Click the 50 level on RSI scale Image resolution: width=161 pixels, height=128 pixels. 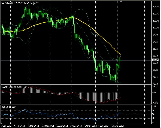[153, 114]
